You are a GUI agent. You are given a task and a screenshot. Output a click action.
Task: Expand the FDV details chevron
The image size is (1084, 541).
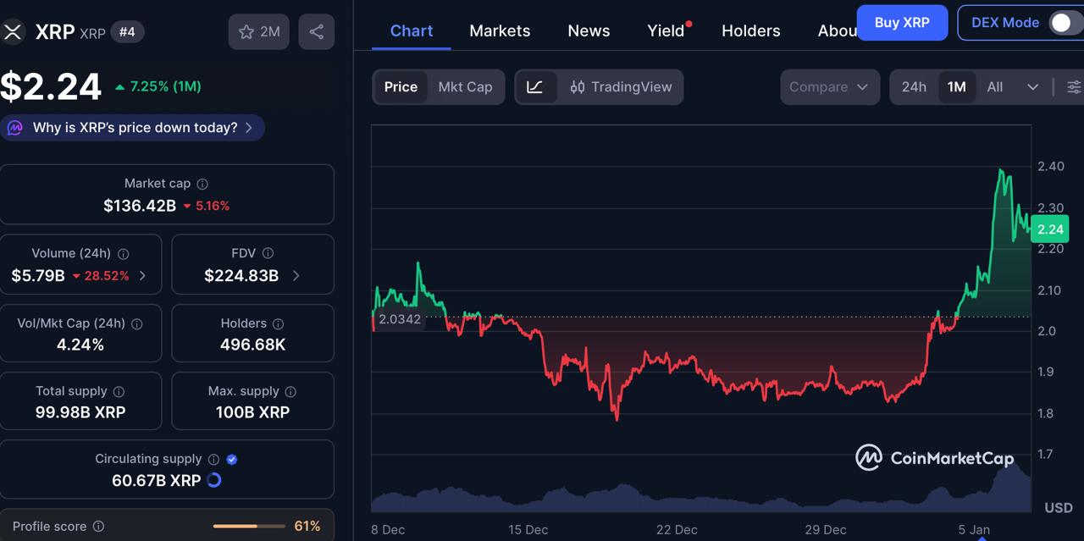tap(296, 276)
